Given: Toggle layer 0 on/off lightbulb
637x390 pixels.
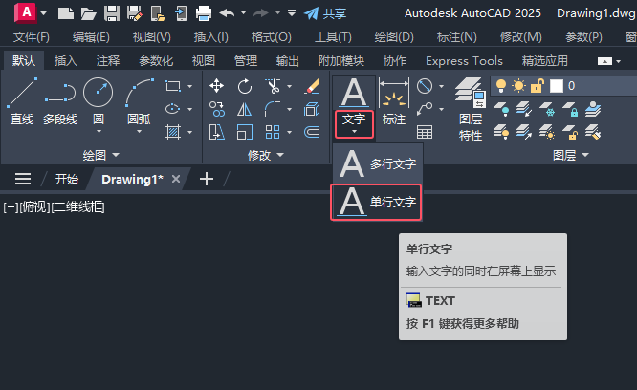Looking at the screenshot, I should pyautogui.click(x=501, y=86).
